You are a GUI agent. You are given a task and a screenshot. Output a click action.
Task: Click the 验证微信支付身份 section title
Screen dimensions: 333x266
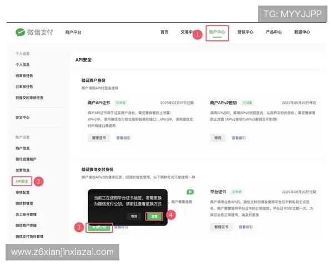click(98, 170)
